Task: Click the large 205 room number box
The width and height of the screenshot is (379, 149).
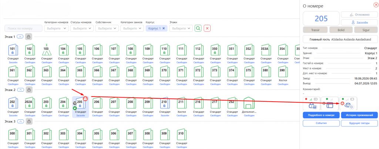Action: (x=321, y=18)
